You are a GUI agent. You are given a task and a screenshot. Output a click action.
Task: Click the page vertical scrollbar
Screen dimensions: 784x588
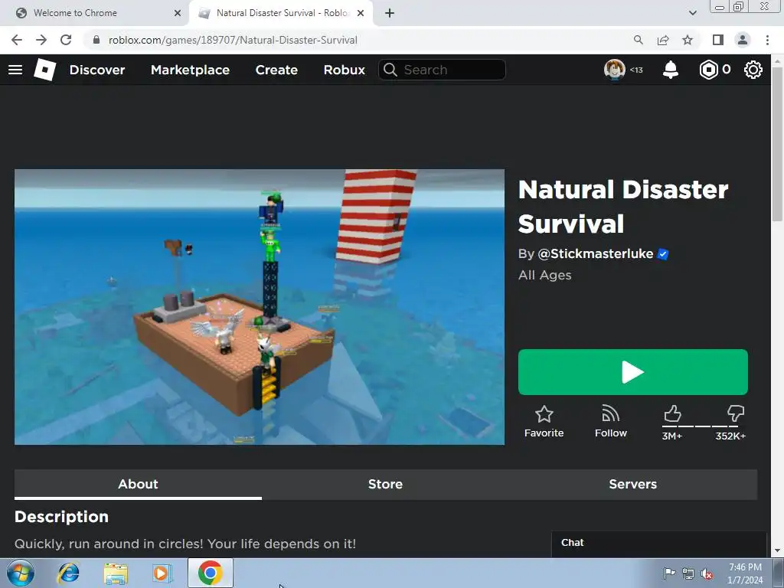click(777, 144)
